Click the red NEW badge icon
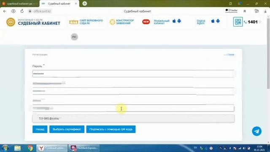Screen dimensions: 270x152 click(x=146, y=22)
